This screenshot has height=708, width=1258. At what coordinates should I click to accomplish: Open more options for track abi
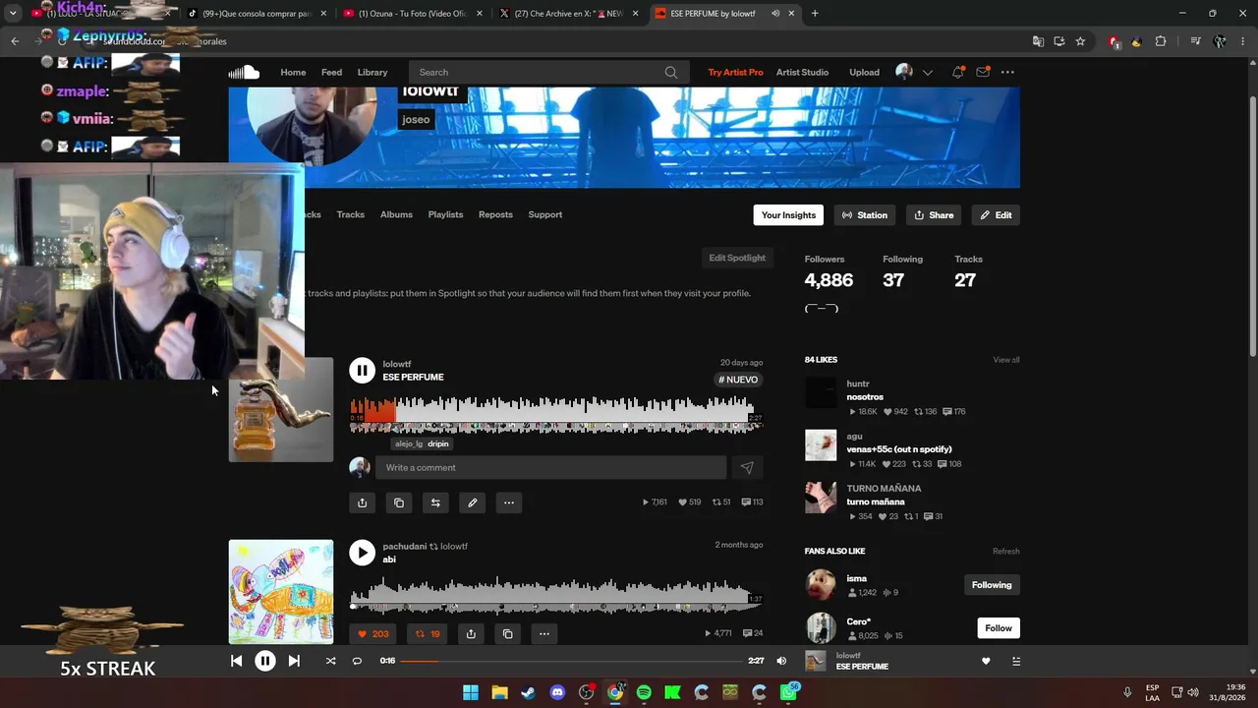click(544, 634)
